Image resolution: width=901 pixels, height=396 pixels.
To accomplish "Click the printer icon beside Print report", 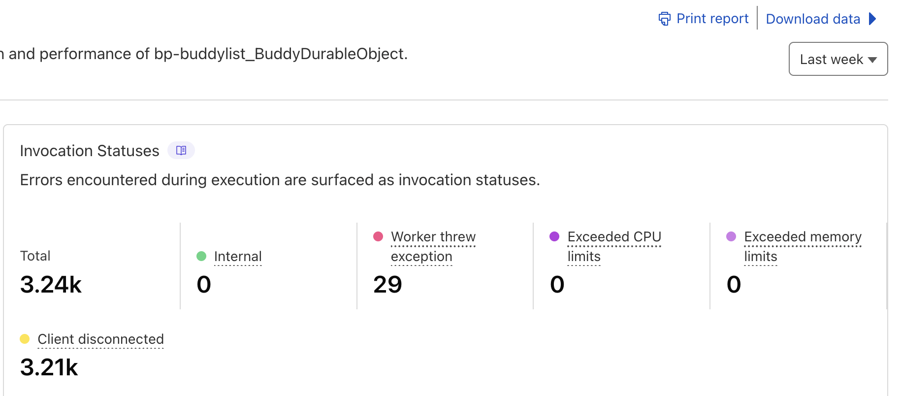I will click(x=664, y=19).
